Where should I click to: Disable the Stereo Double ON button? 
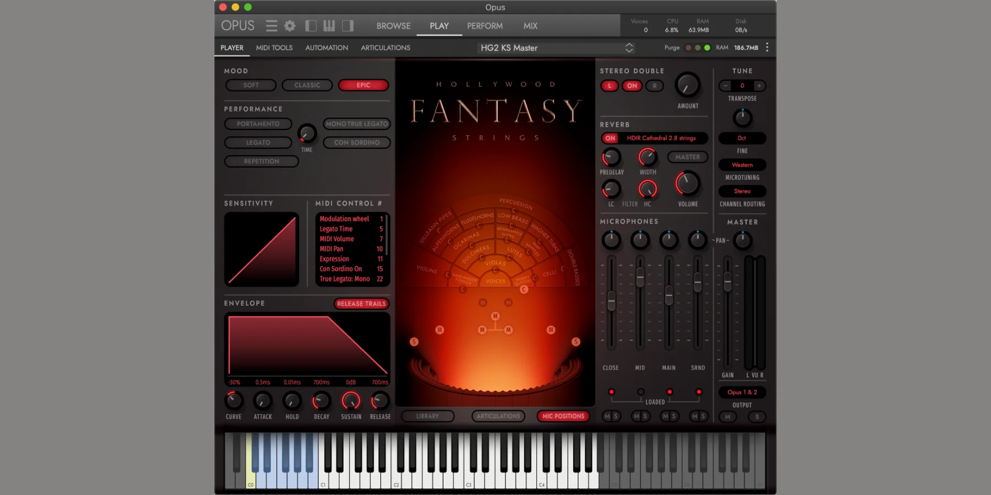[632, 86]
